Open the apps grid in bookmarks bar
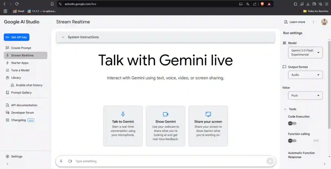 click(5, 11)
